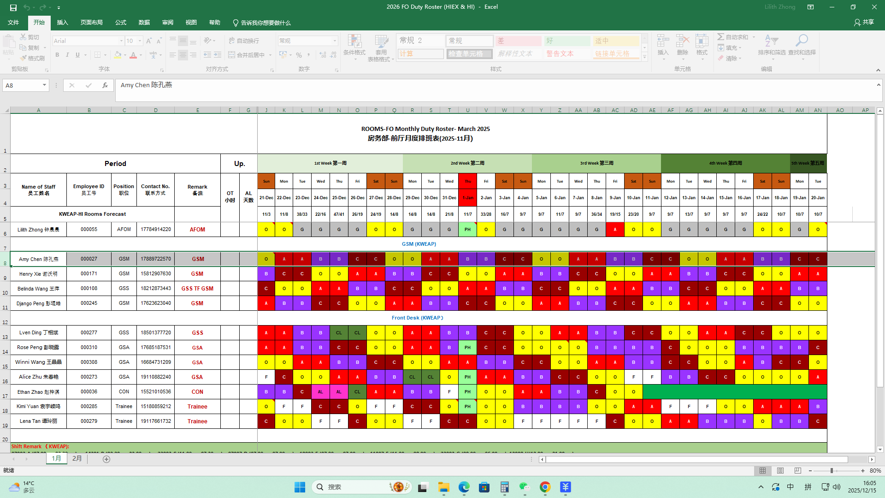Click the Fill Color paint bucket icon
The image size is (885, 498).
coord(118,55)
